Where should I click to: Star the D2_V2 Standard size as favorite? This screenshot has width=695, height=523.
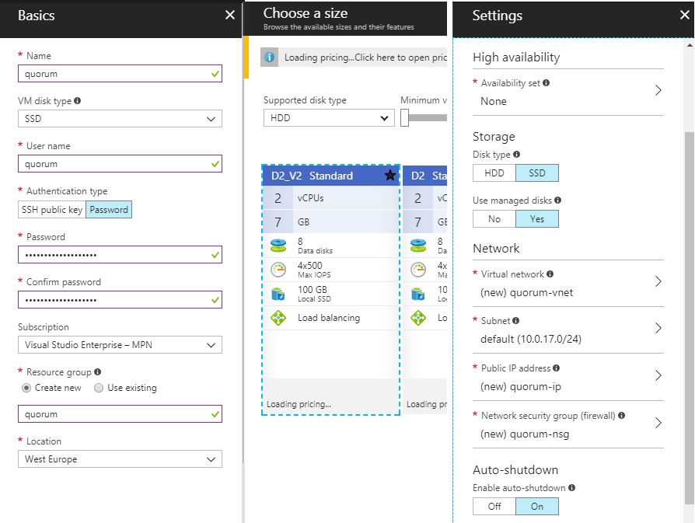[391, 176]
